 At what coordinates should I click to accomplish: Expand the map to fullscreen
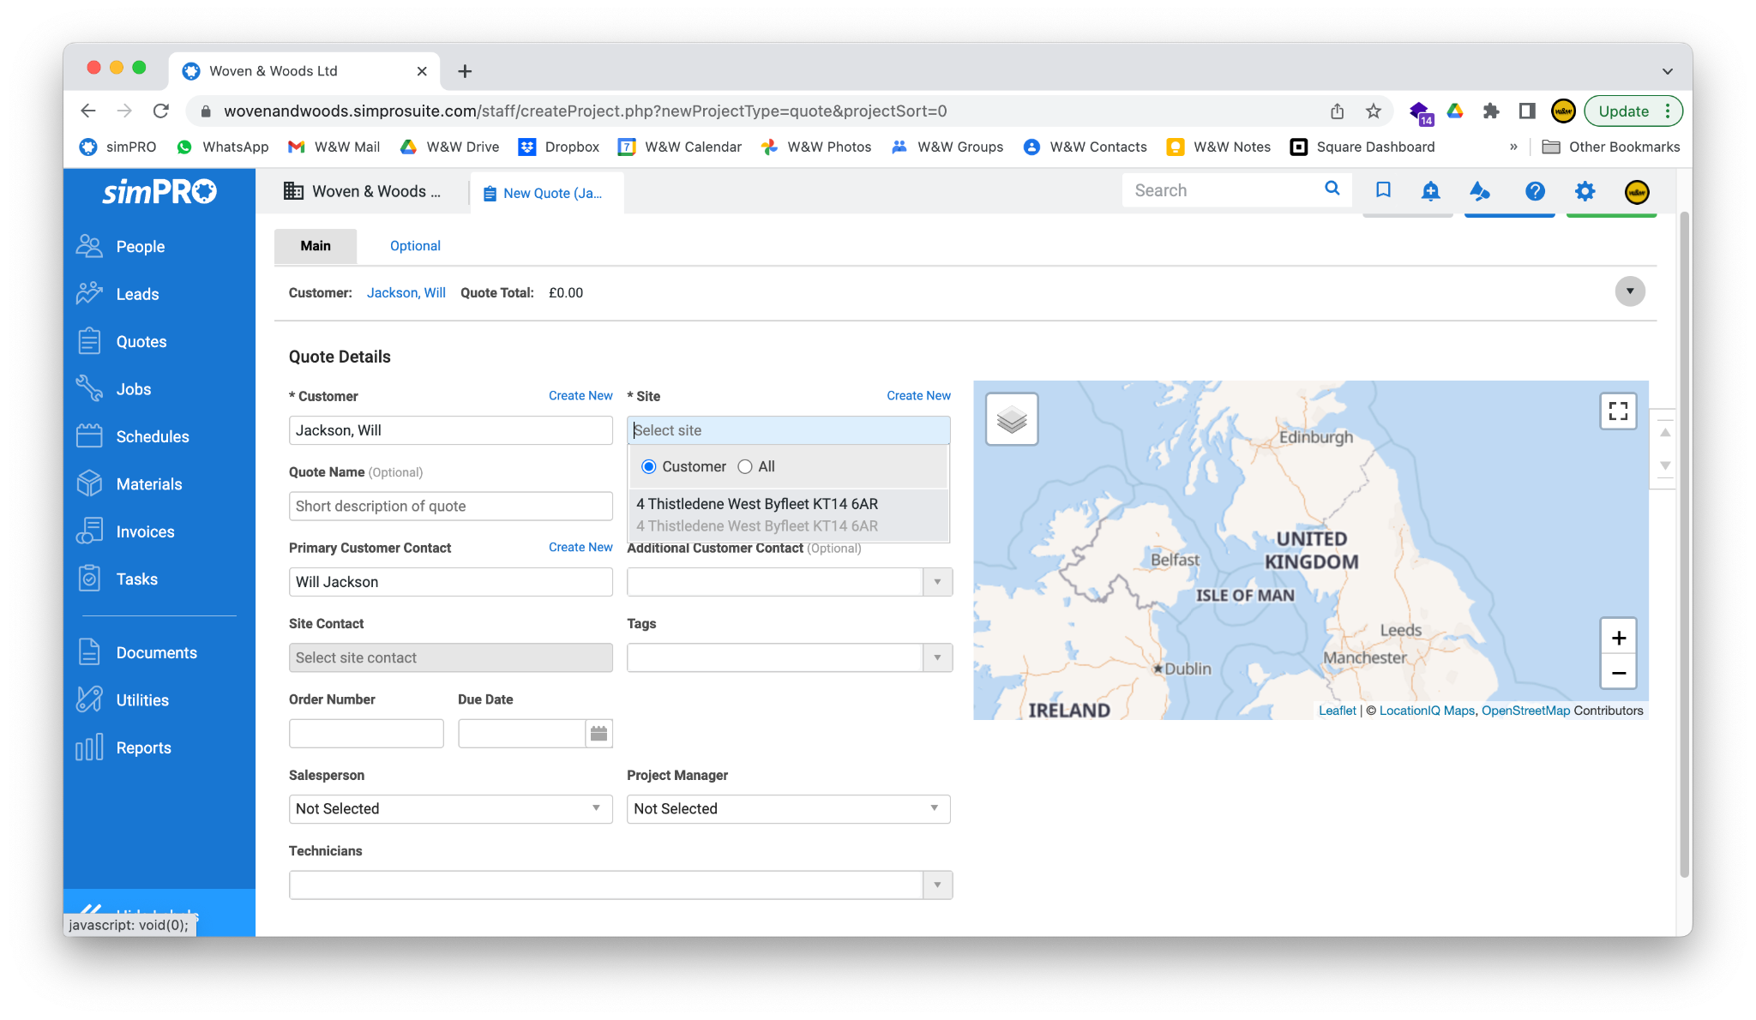(1618, 411)
